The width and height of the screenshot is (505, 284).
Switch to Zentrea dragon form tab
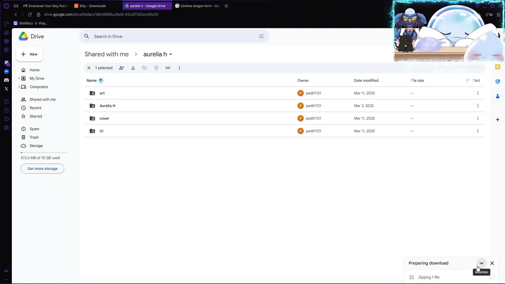pos(197,6)
